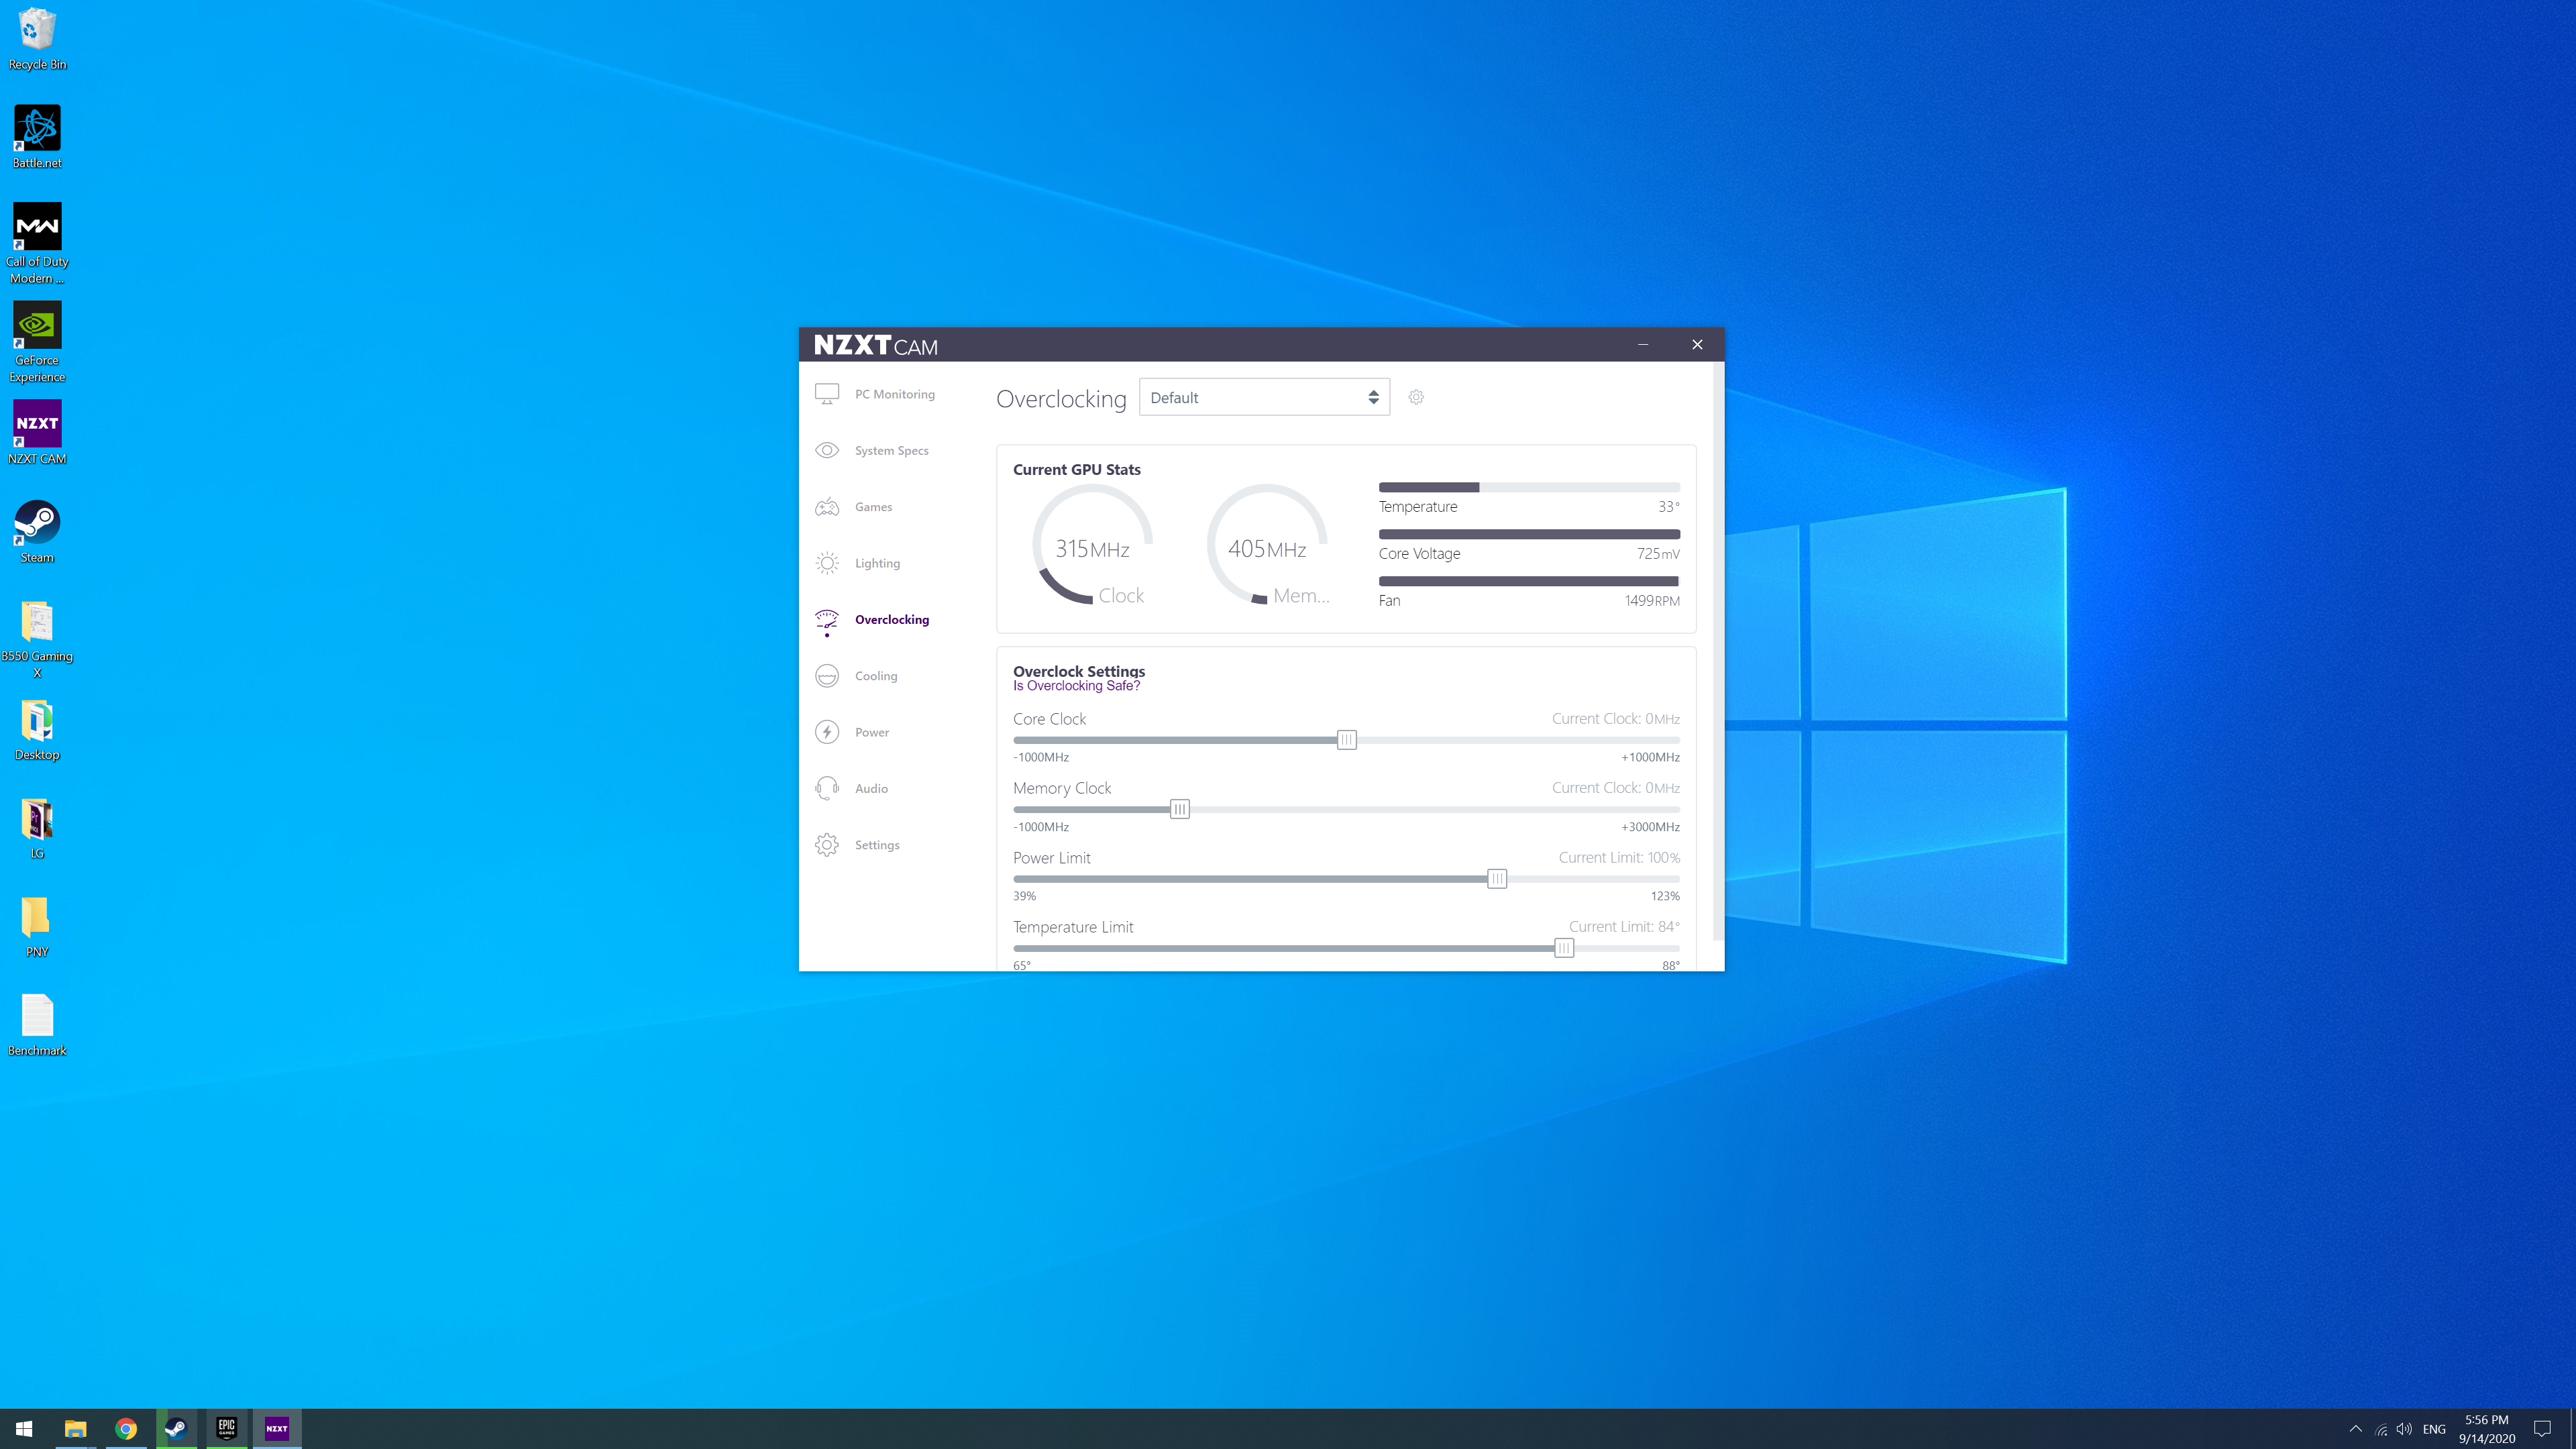Image resolution: width=2576 pixels, height=1449 pixels.
Task: Open PC Monitoring monitor icon in sidebar
Action: pyautogui.click(x=827, y=394)
